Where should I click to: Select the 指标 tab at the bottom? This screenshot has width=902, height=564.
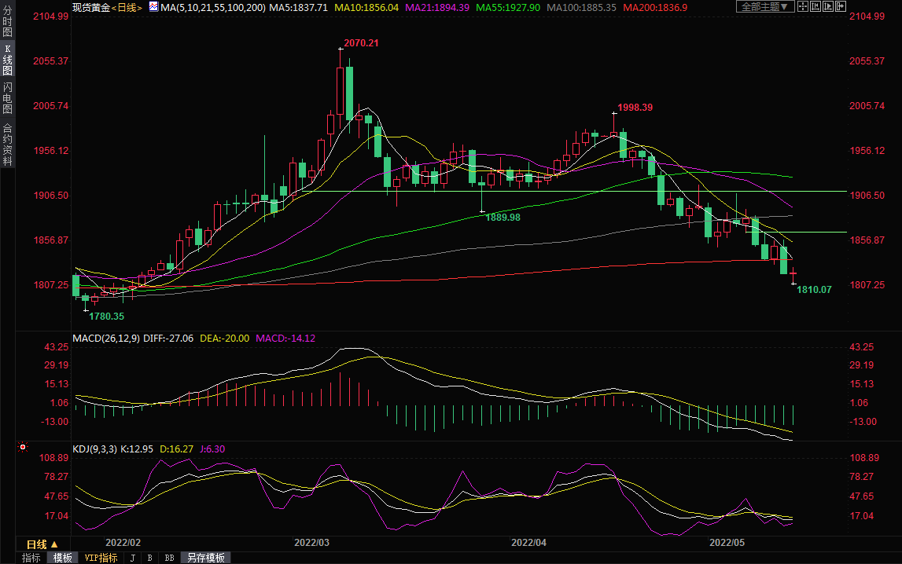point(31,558)
